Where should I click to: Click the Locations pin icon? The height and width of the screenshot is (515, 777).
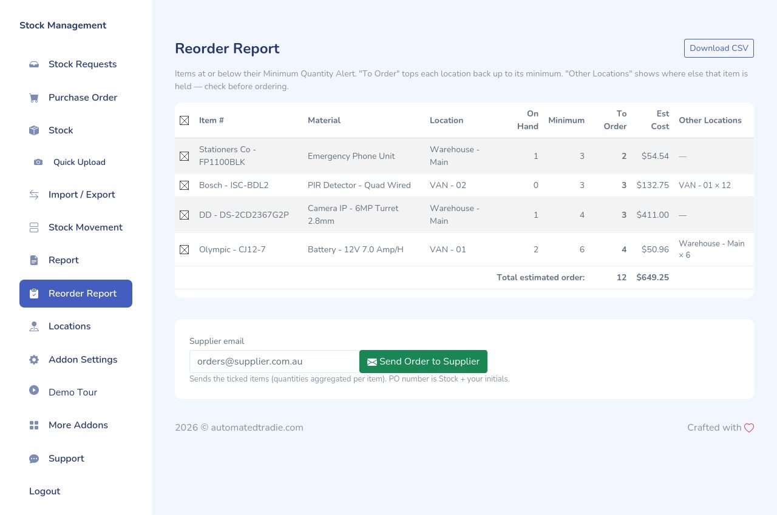[34, 326]
